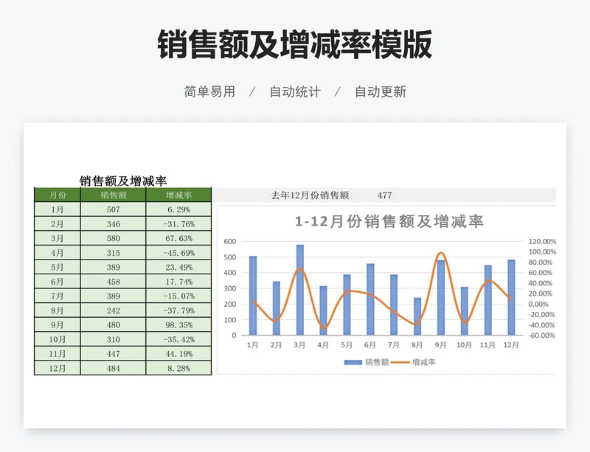The width and height of the screenshot is (590, 452).
Task: Click rate cell -35.42%
Action: click(178, 339)
